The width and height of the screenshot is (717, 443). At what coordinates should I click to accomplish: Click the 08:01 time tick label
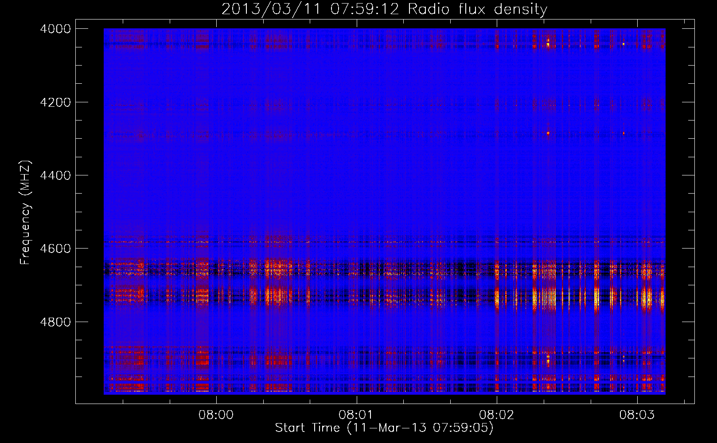tap(356, 415)
